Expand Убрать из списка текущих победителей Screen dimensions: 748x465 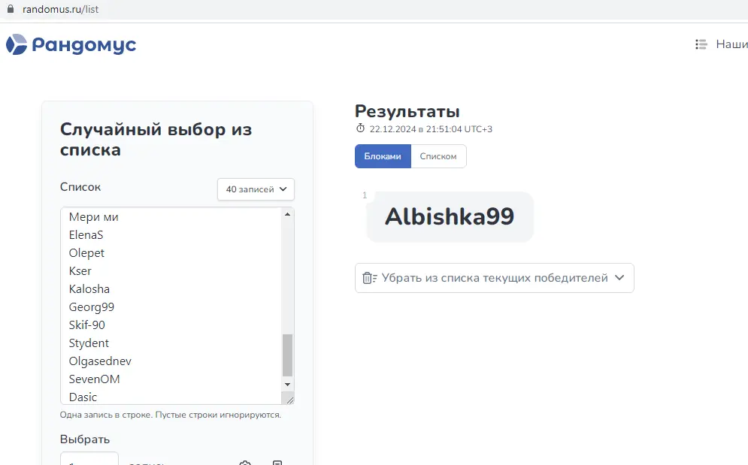point(494,278)
